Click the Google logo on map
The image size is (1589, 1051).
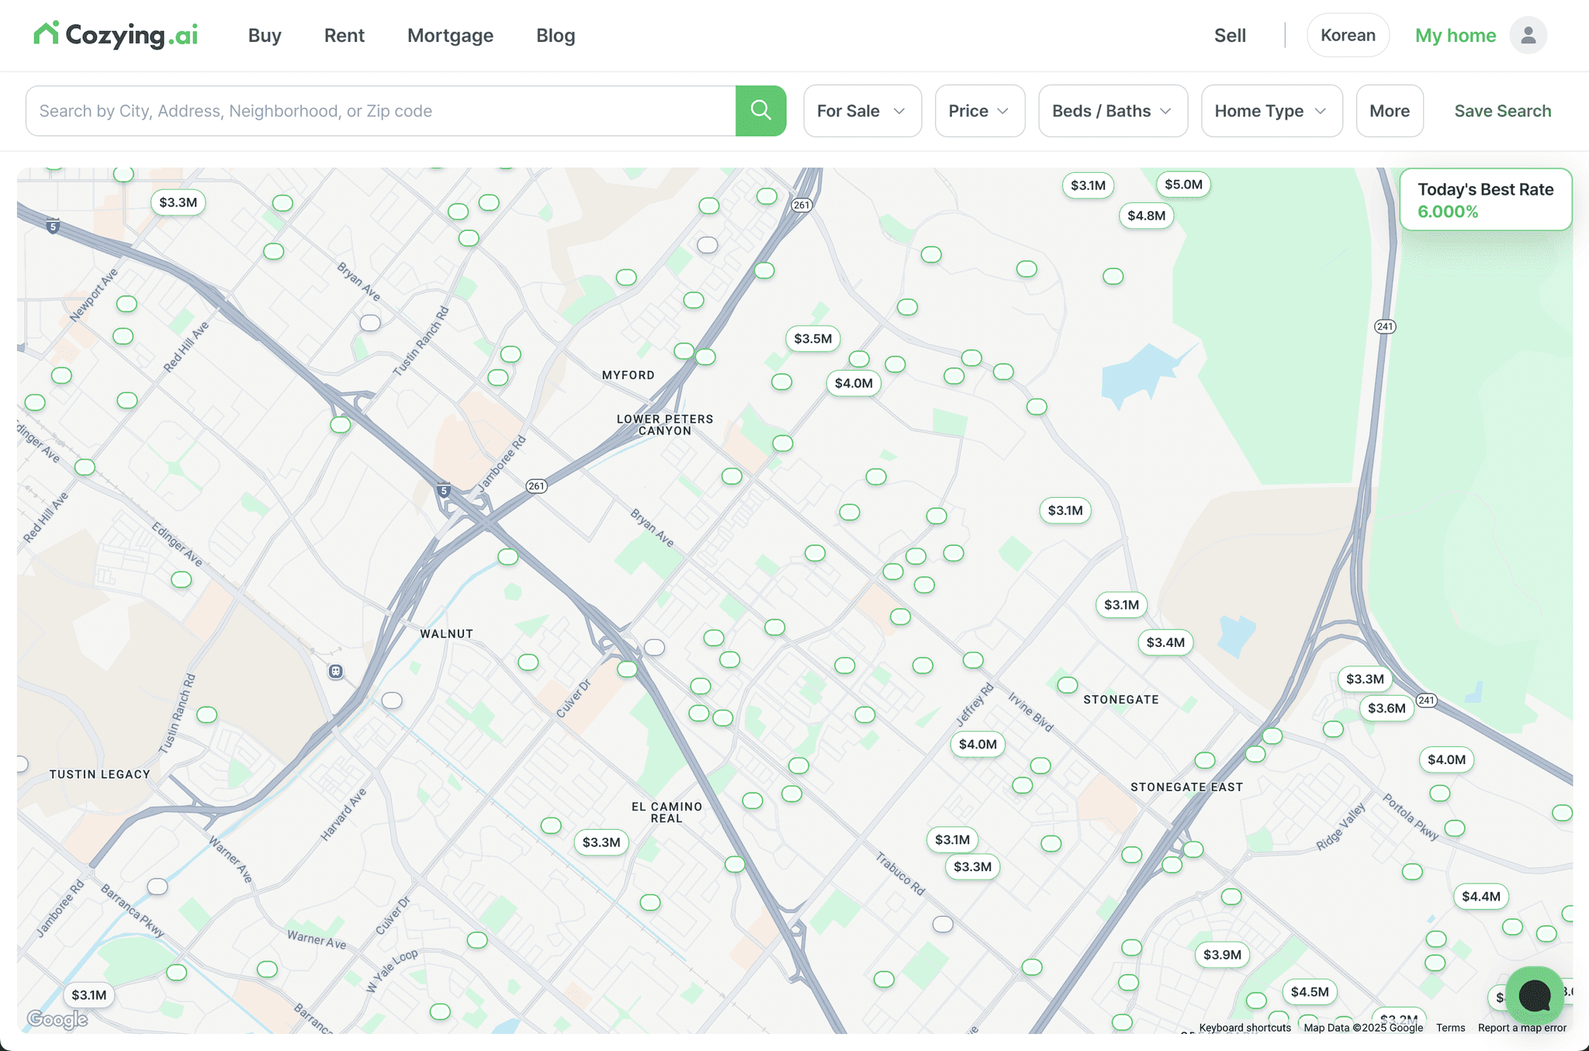(x=57, y=1019)
